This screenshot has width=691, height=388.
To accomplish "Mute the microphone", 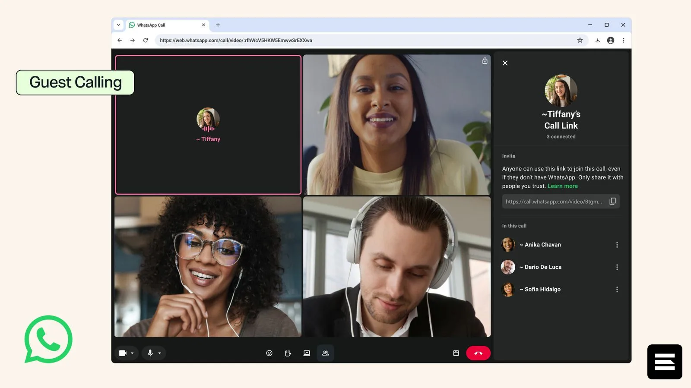I will click(x=150, y=353).
